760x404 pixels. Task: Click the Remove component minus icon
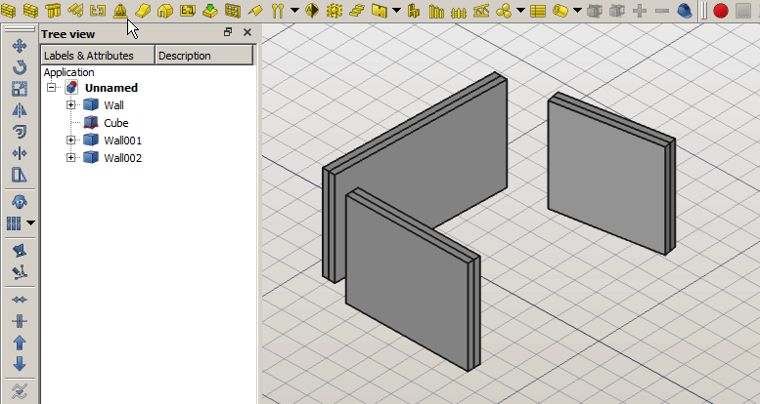[x=662, y=10]
